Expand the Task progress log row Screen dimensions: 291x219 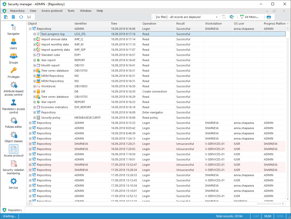(34, 34)
